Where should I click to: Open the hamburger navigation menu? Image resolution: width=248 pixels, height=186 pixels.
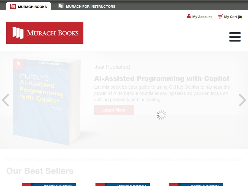coord(235,37)
